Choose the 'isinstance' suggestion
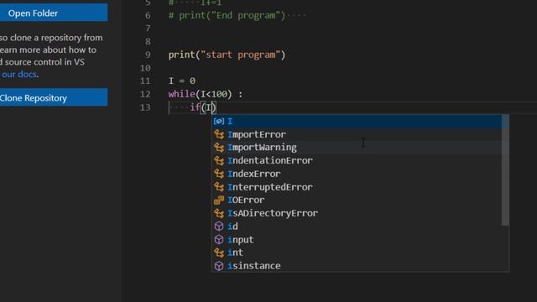537x302 pixels. 357,266
